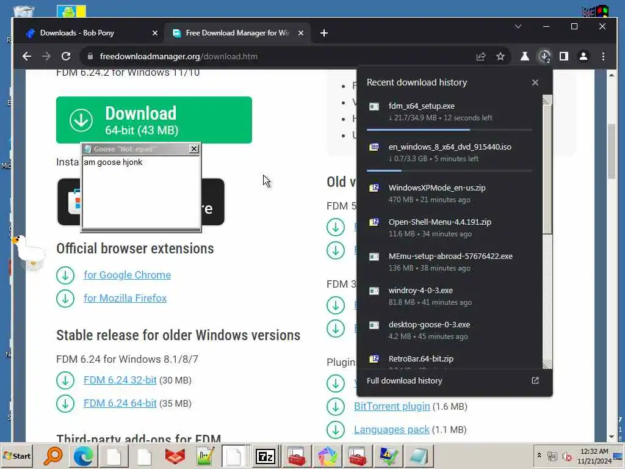Click the download icon beside FDM 6.24 32-bit
The height and width of the screenshot is (469, 625).
point(65,380)
